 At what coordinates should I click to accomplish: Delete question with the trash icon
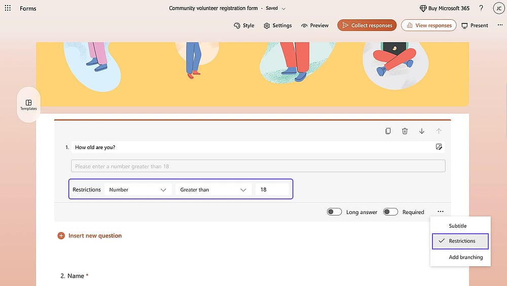[405, 131]
